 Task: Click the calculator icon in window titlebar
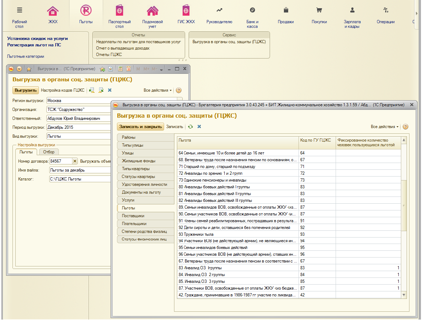click(x=120, y=69)
